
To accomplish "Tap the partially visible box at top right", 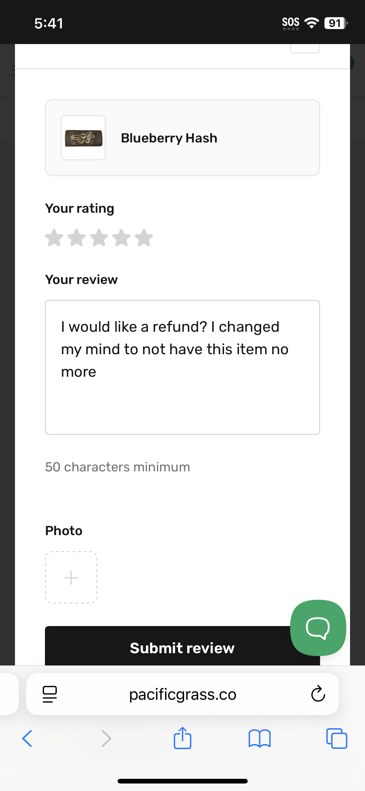I will [305, 48].
